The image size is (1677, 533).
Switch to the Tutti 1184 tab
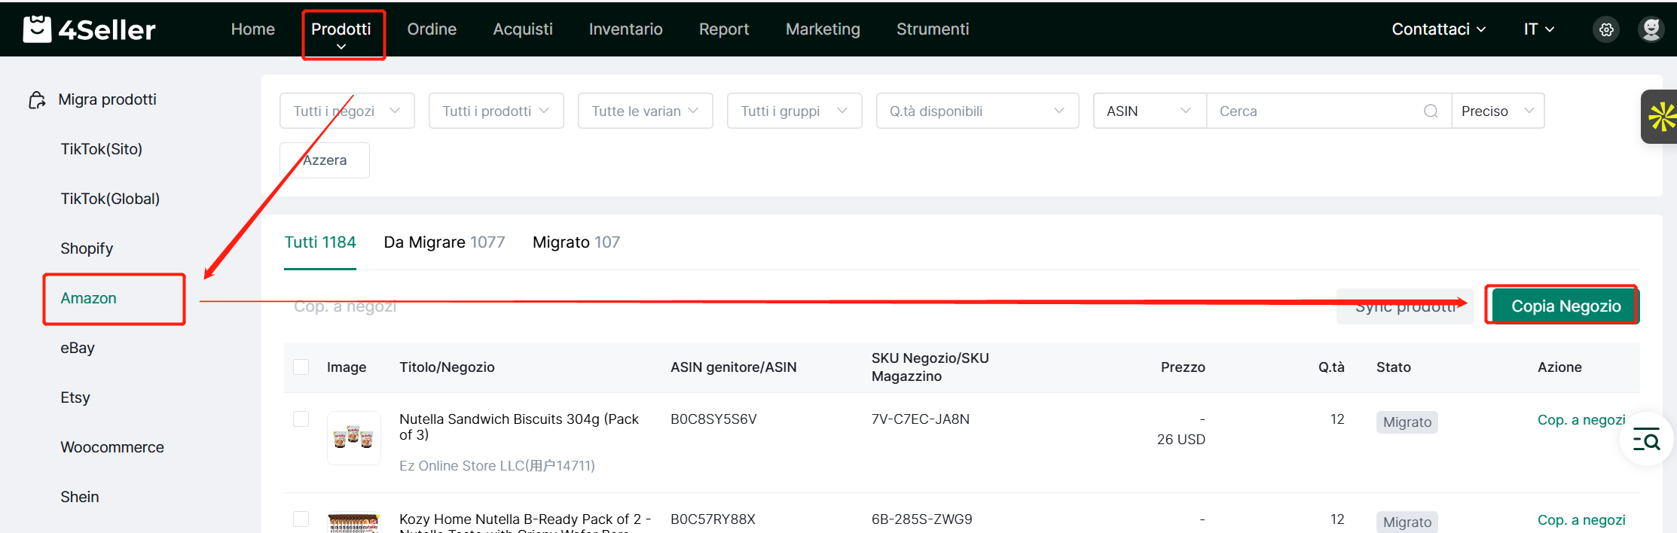pos(320,242)
